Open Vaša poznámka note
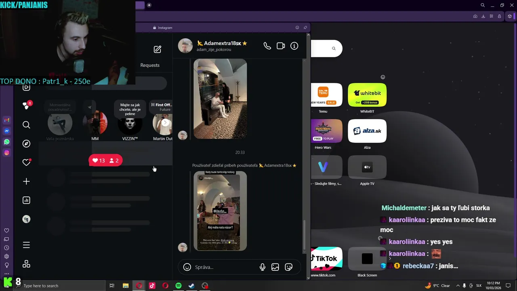The height and width of the screenshot is (291, 517). (60, 123)
